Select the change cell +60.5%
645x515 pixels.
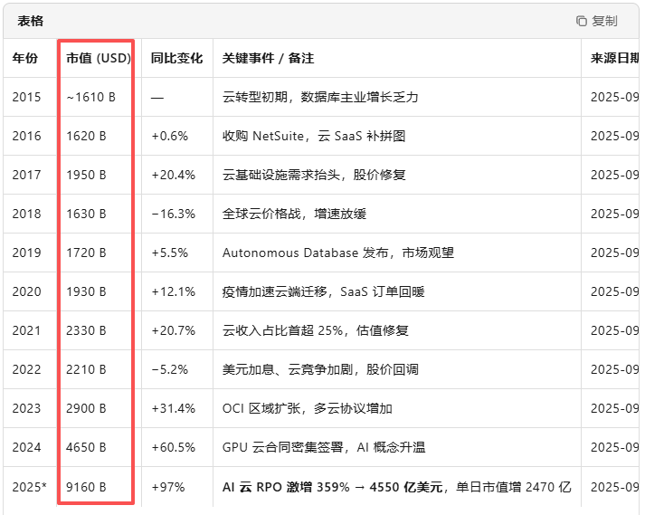(173, 447)
